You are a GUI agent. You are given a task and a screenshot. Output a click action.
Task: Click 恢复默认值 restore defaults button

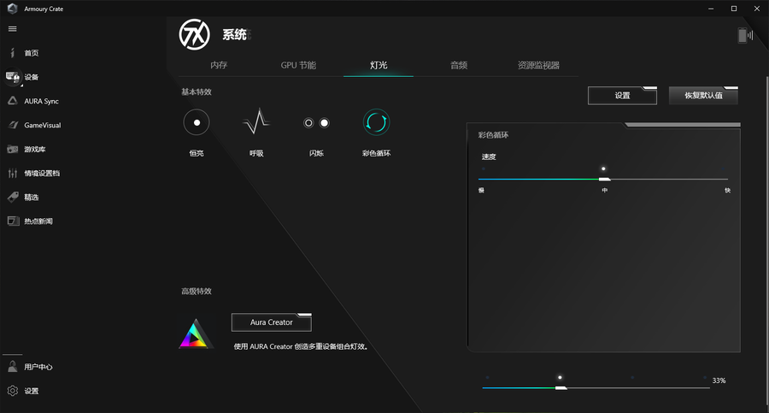(x=703, y=95)
